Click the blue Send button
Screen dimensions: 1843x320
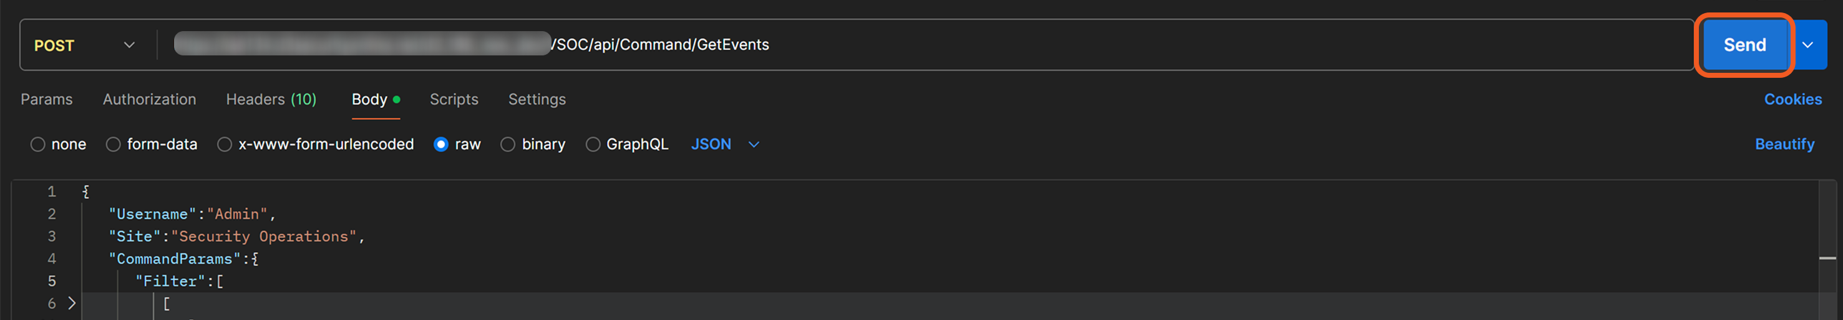click(1744, 45)
